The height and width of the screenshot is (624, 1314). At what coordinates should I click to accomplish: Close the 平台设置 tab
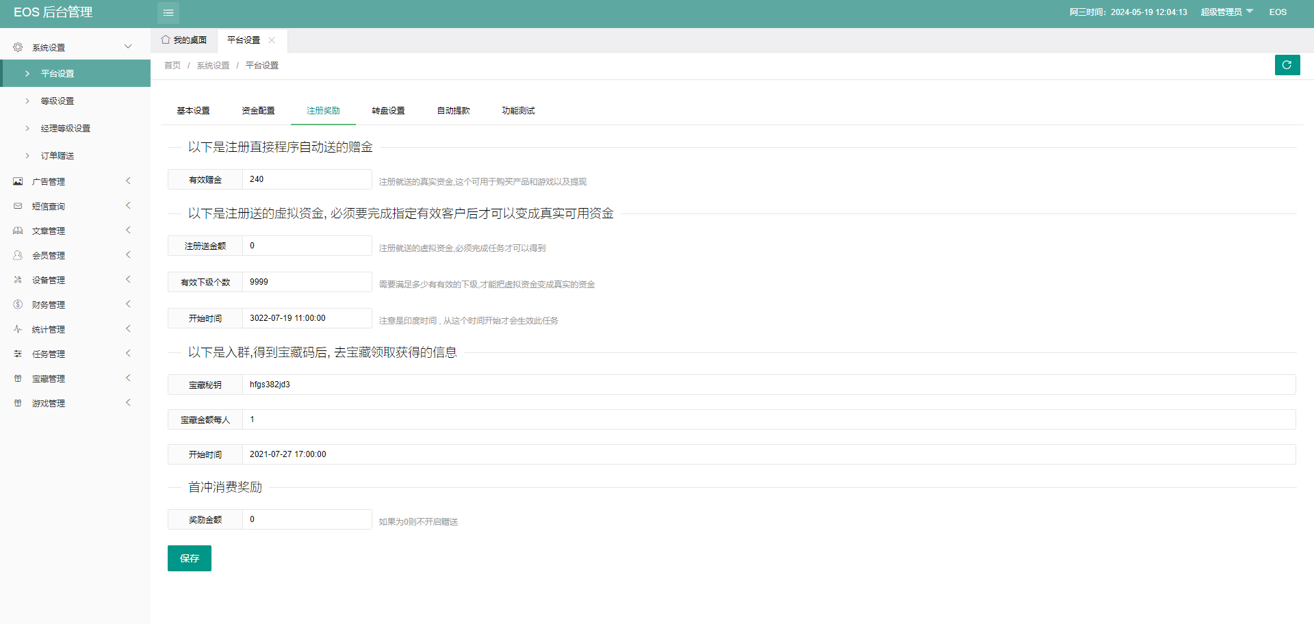pos(272,40)
